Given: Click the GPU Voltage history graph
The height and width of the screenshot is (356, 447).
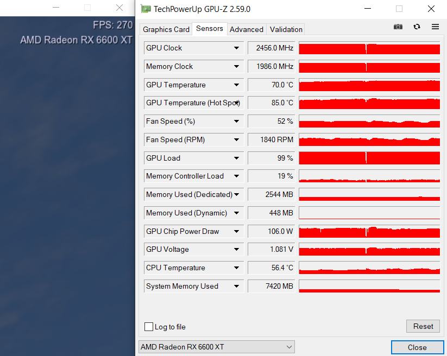Looking at the screenshot, I should pos(369,249).
